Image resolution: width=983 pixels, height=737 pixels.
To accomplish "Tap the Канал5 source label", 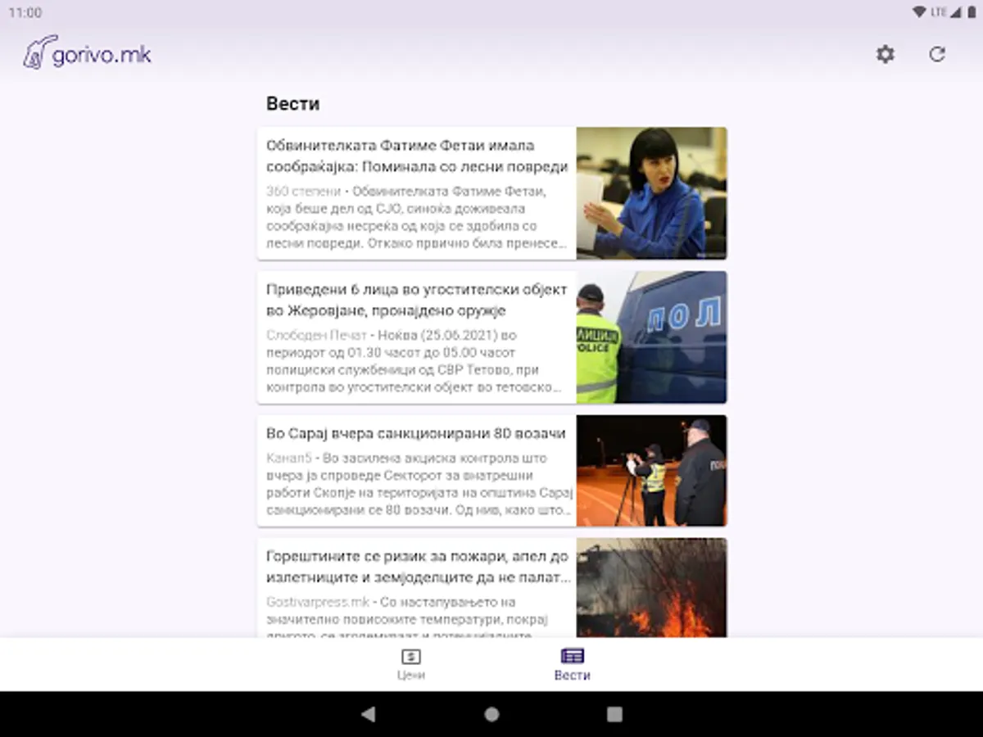I will (289, 458).
